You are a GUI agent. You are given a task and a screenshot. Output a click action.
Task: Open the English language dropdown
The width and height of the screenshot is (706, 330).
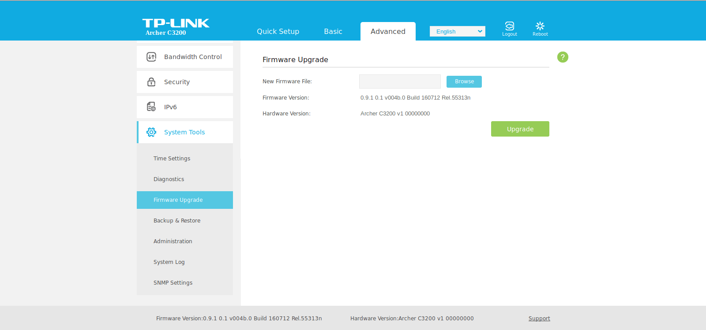click(x=458, y=31)
